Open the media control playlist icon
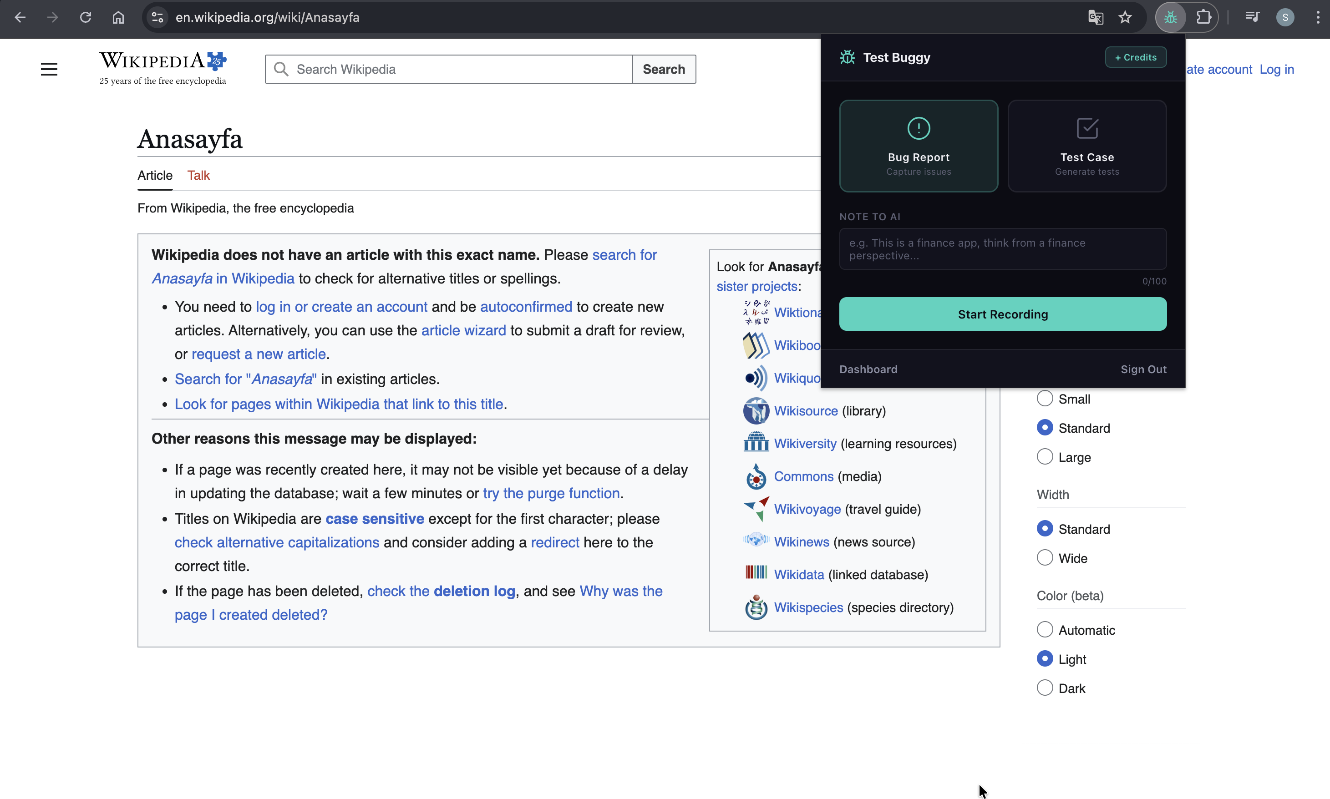The width and height of the screenshot is (1330, 799). 1253,17
